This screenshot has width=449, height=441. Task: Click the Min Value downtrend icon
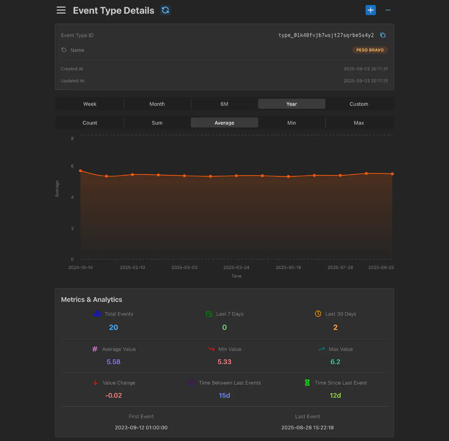pos(211,349)
